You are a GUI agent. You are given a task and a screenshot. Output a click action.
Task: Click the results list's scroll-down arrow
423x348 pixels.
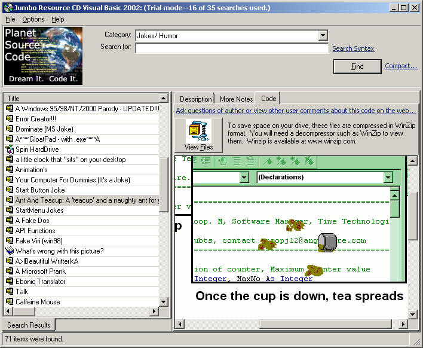point(164,301)
